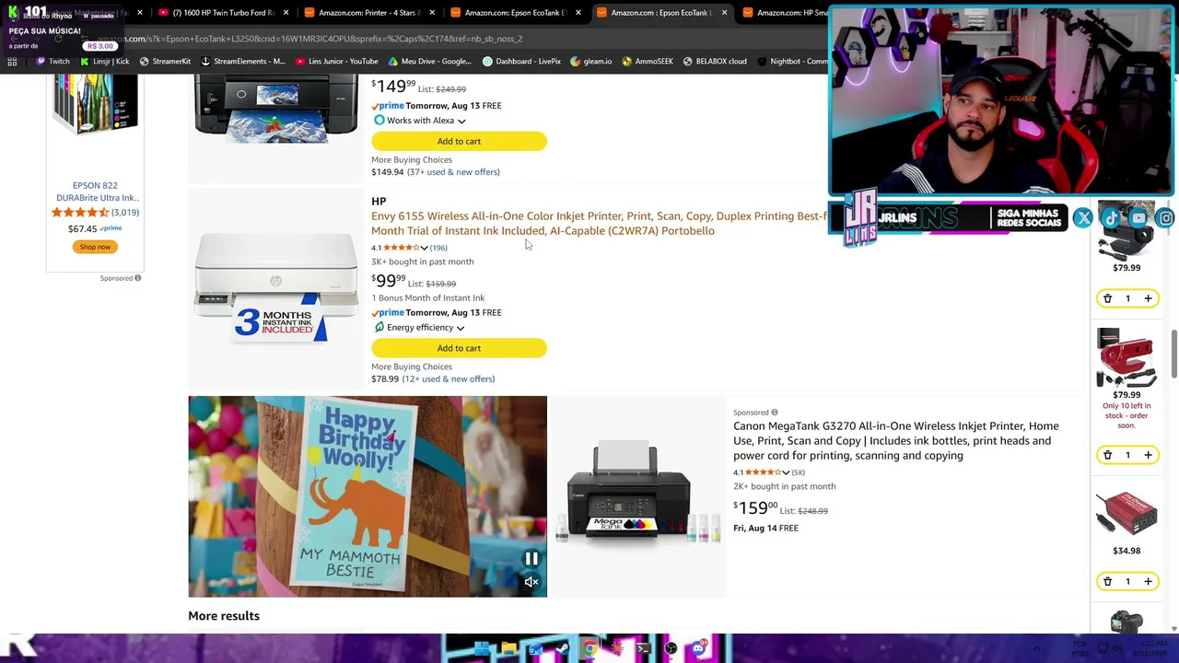Open Outlook from the taskbar
This screenshot has width=1179, height=663.
pos(535,649)
